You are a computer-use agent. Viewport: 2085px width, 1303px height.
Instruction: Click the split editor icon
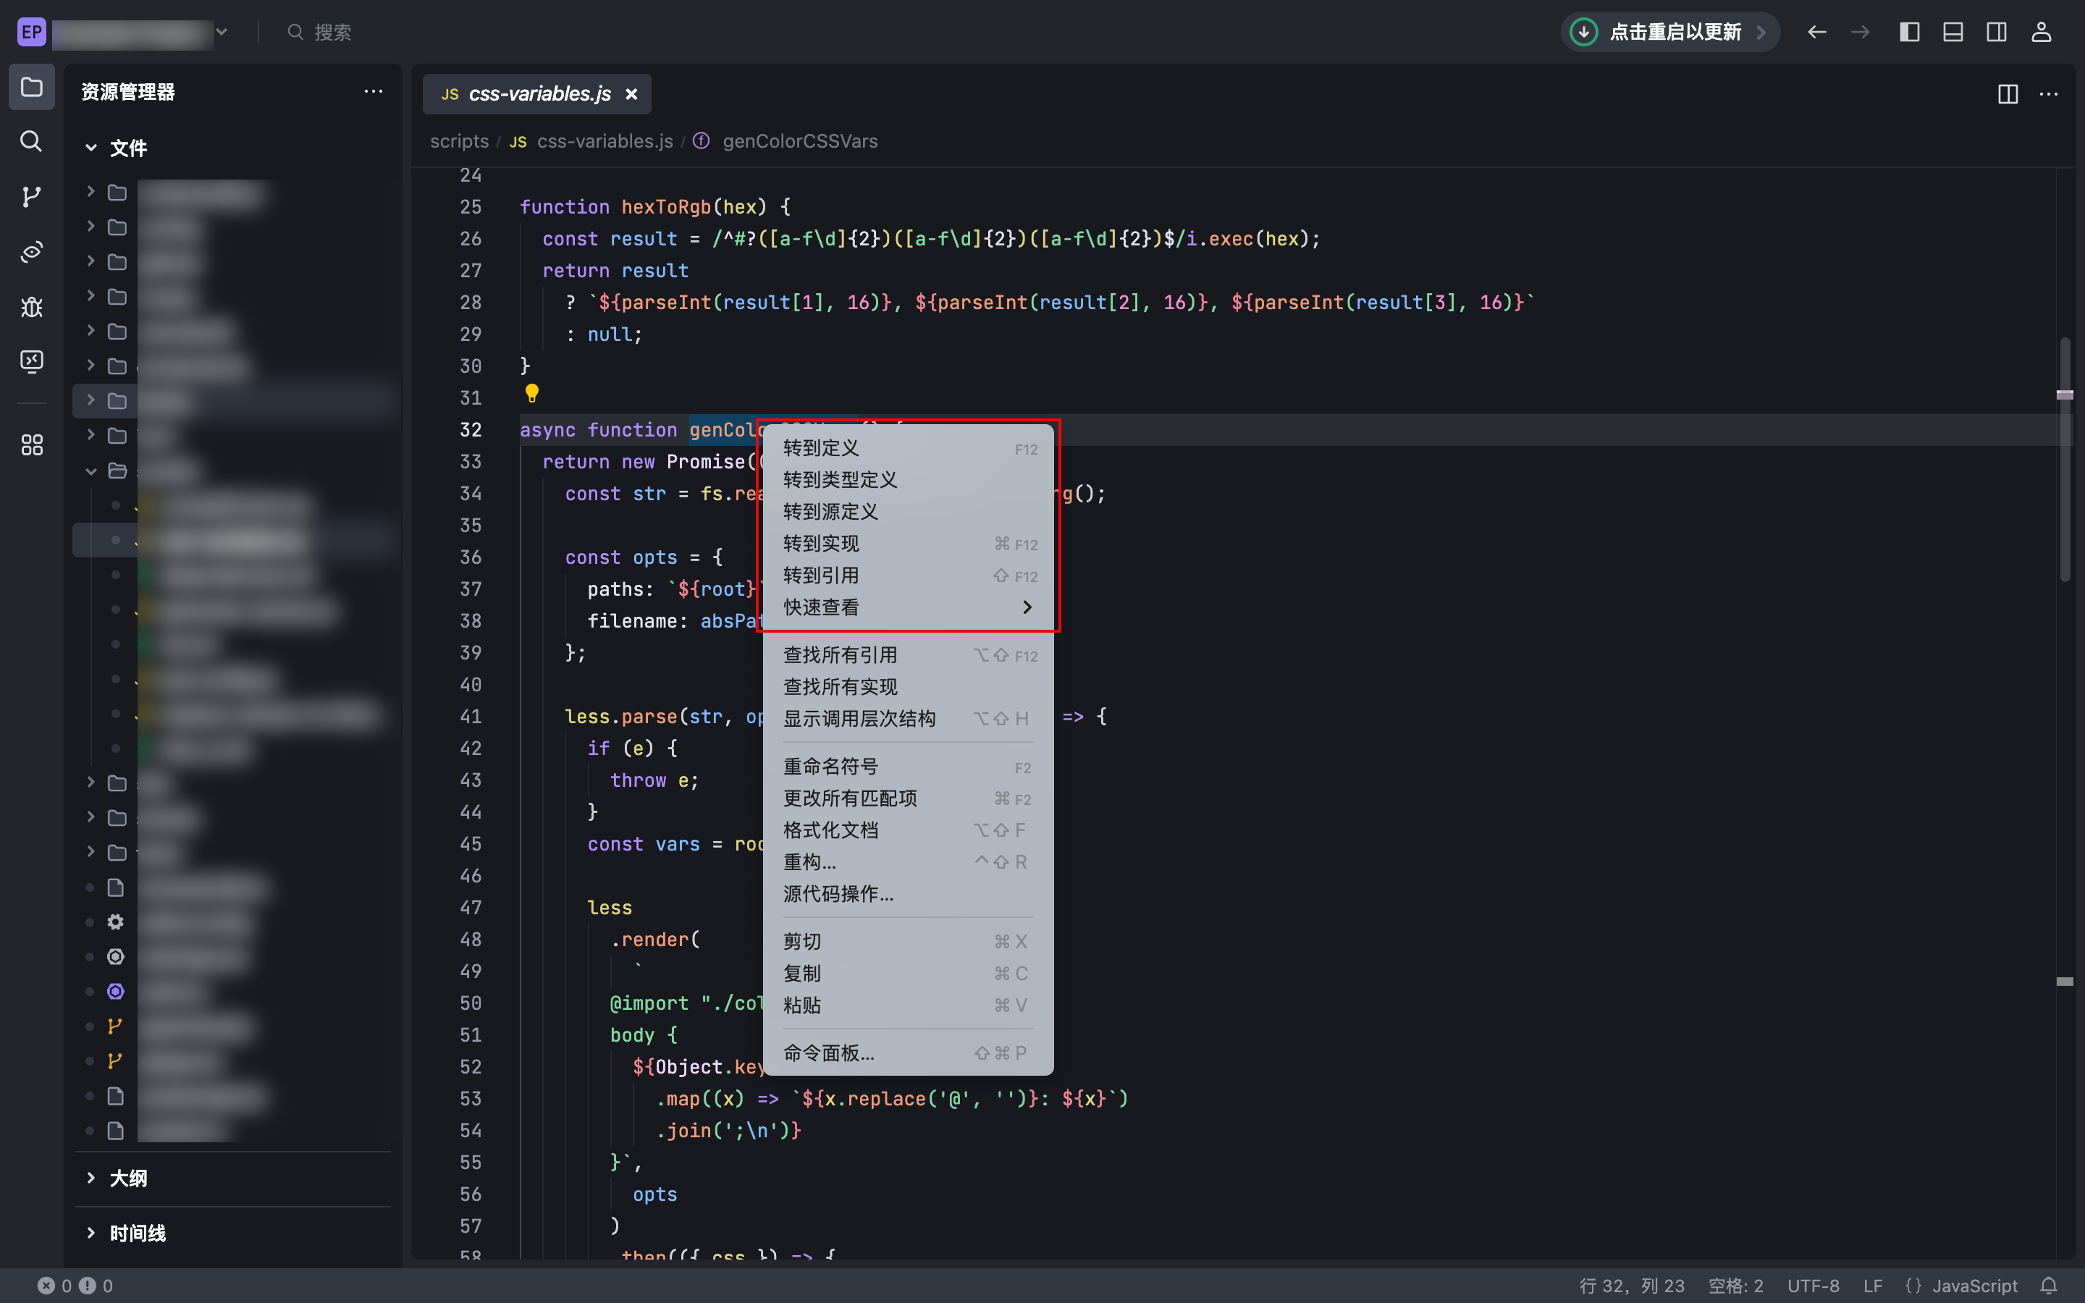[x=2008, y=94]
